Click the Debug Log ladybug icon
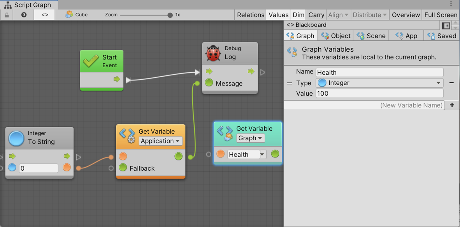The image size is (460, 227). click(213, 53)
